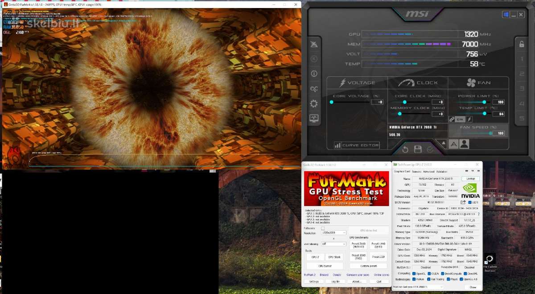Viewport: 535px width, 294px height.
Task: Reset Afterburner settings to default
Action: pyautogui.click(x=405, y=149)
